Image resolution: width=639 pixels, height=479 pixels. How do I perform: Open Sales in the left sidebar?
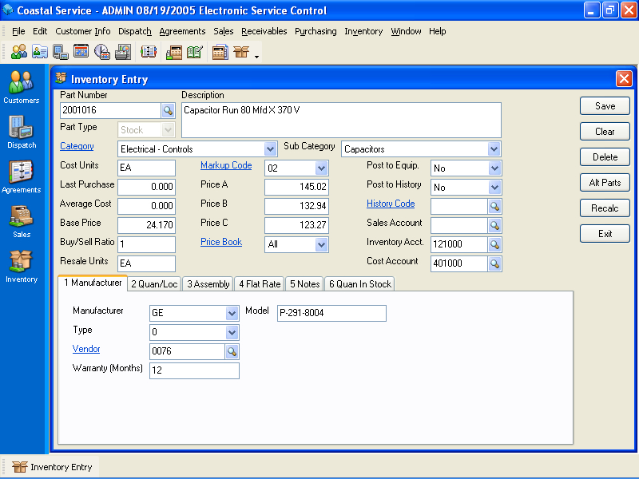click(x=22, y=222)
